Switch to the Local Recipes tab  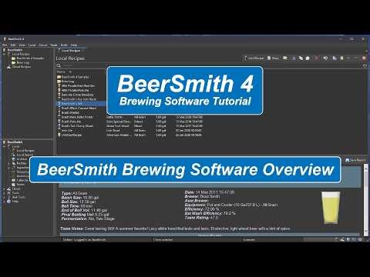click(x=71, y=51)
